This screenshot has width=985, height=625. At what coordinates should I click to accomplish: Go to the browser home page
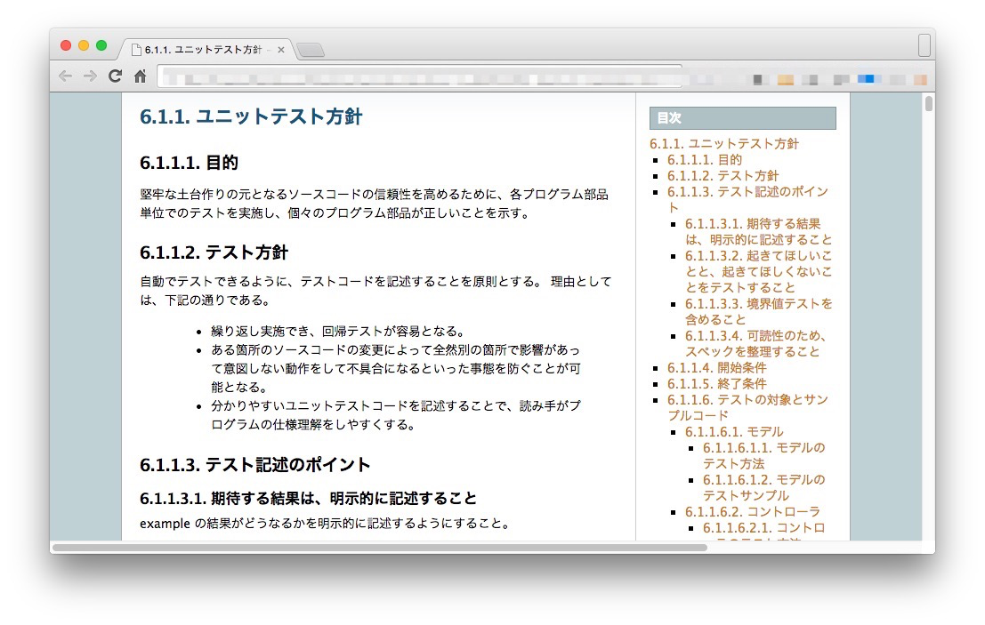(x=140, y=76)
